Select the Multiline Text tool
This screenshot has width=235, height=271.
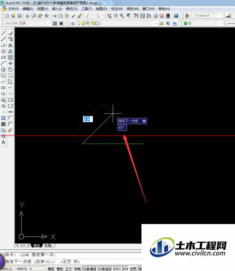tap(3, 142)
